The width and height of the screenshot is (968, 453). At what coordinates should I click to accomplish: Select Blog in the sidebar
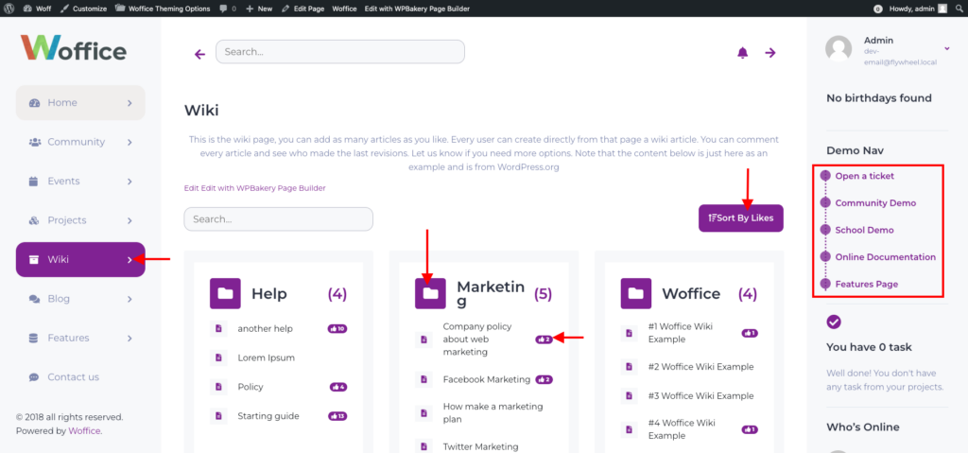click(x=59, y=299)
